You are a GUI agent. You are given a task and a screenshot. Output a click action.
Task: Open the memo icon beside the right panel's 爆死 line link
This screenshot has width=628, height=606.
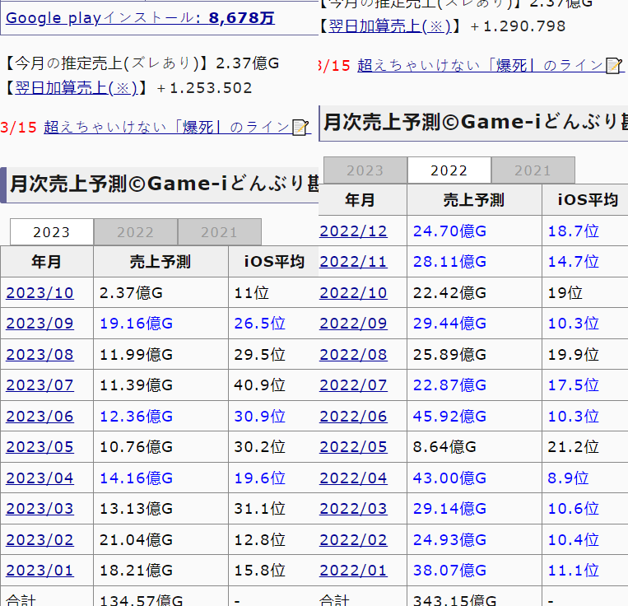[x=613, y=66]
